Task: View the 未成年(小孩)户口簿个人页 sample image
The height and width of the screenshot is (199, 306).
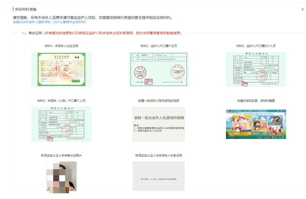Action: coord(61,124)
